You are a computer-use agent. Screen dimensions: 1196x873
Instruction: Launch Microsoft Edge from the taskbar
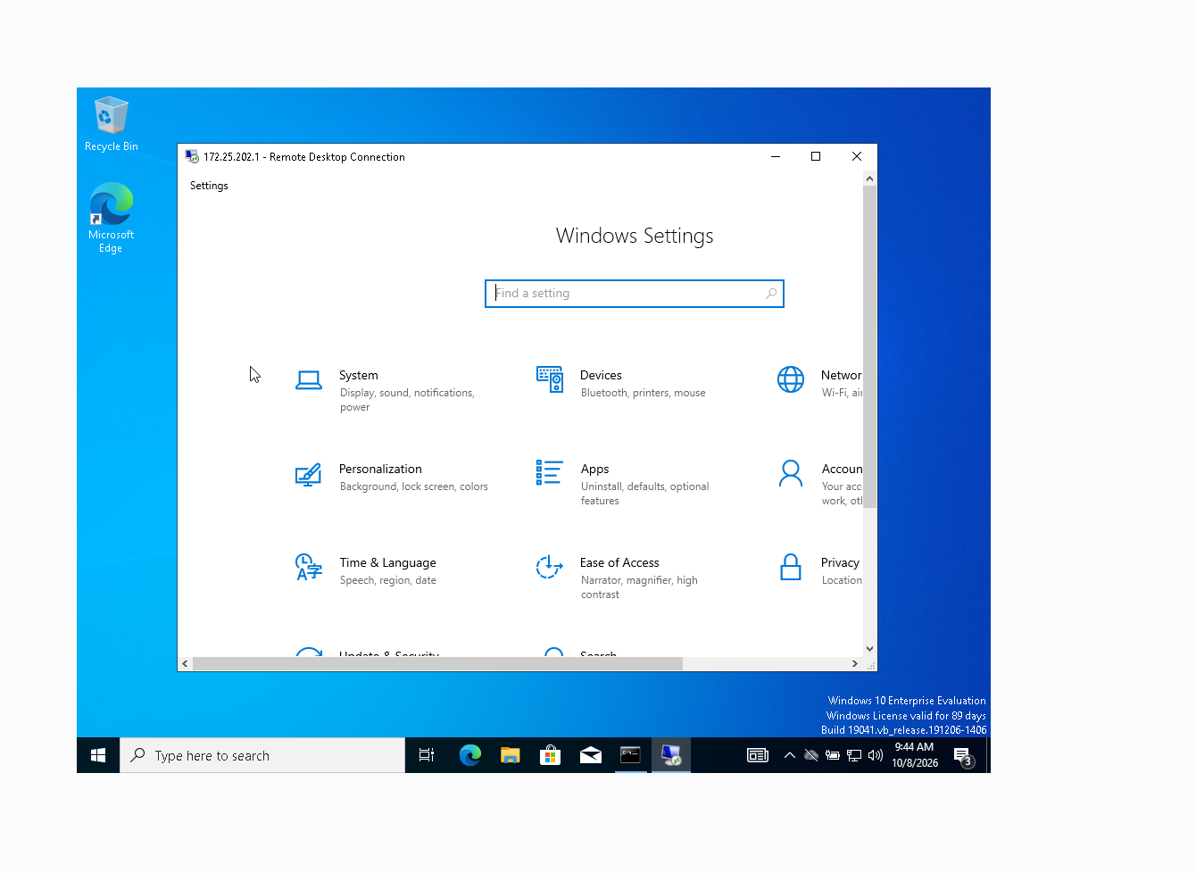[x=470, y=755]
